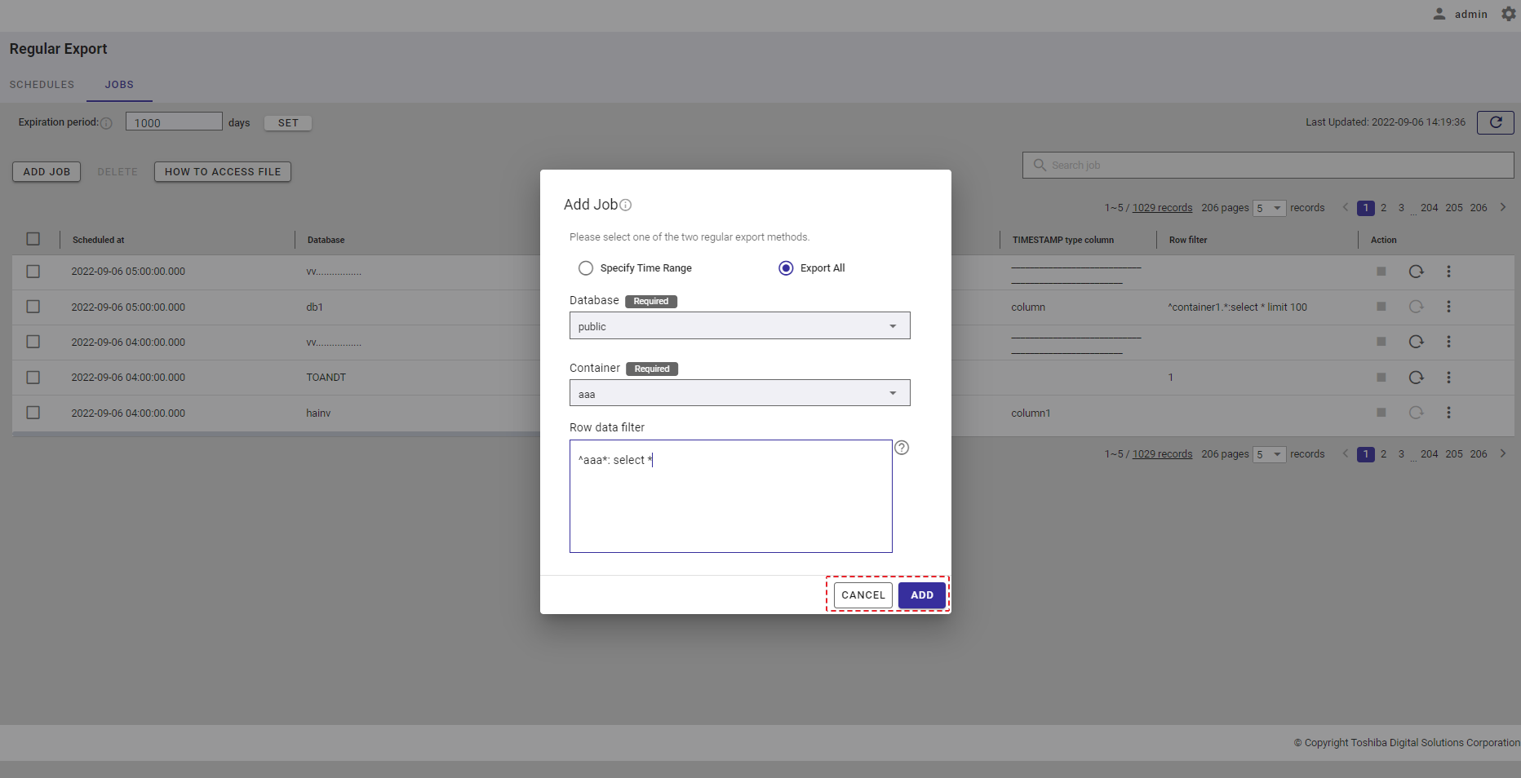Click the Expiration period info icon
Image resolution: width=1521 pixels, height=778 pixels.
106,123
